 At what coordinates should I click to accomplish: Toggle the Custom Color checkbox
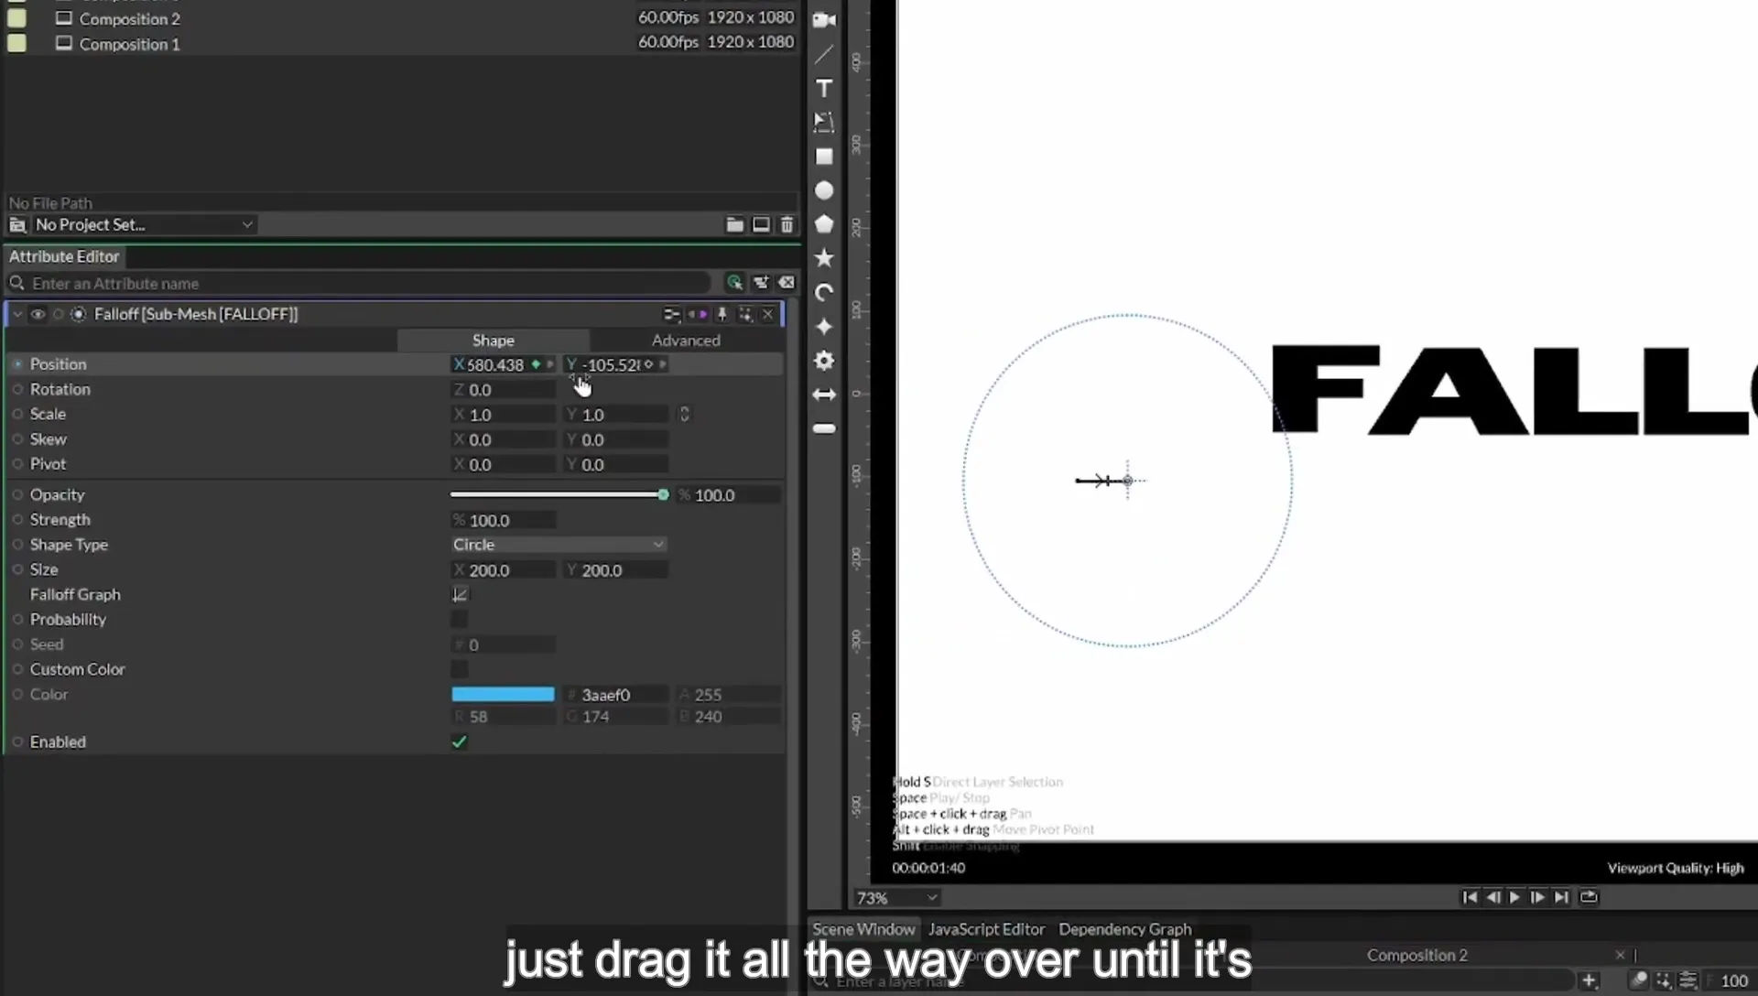(460, 669)
